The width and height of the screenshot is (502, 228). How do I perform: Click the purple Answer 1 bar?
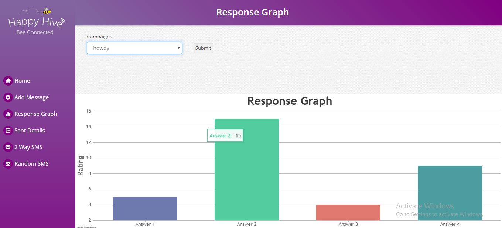coord(145,208)
